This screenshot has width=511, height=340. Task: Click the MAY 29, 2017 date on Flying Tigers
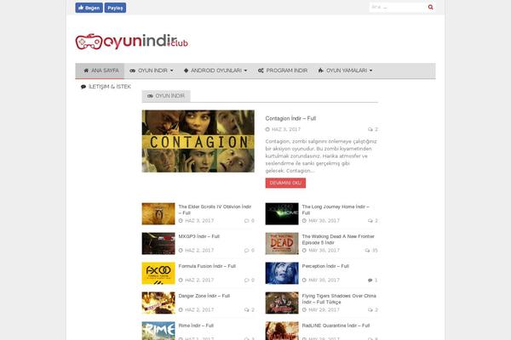[x=324, y=310]
